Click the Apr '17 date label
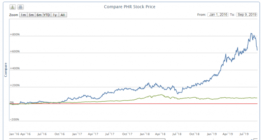Viewport: 261px width, 140px height. (x=93, y=134)
